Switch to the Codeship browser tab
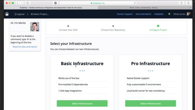 tap(51, 8)
